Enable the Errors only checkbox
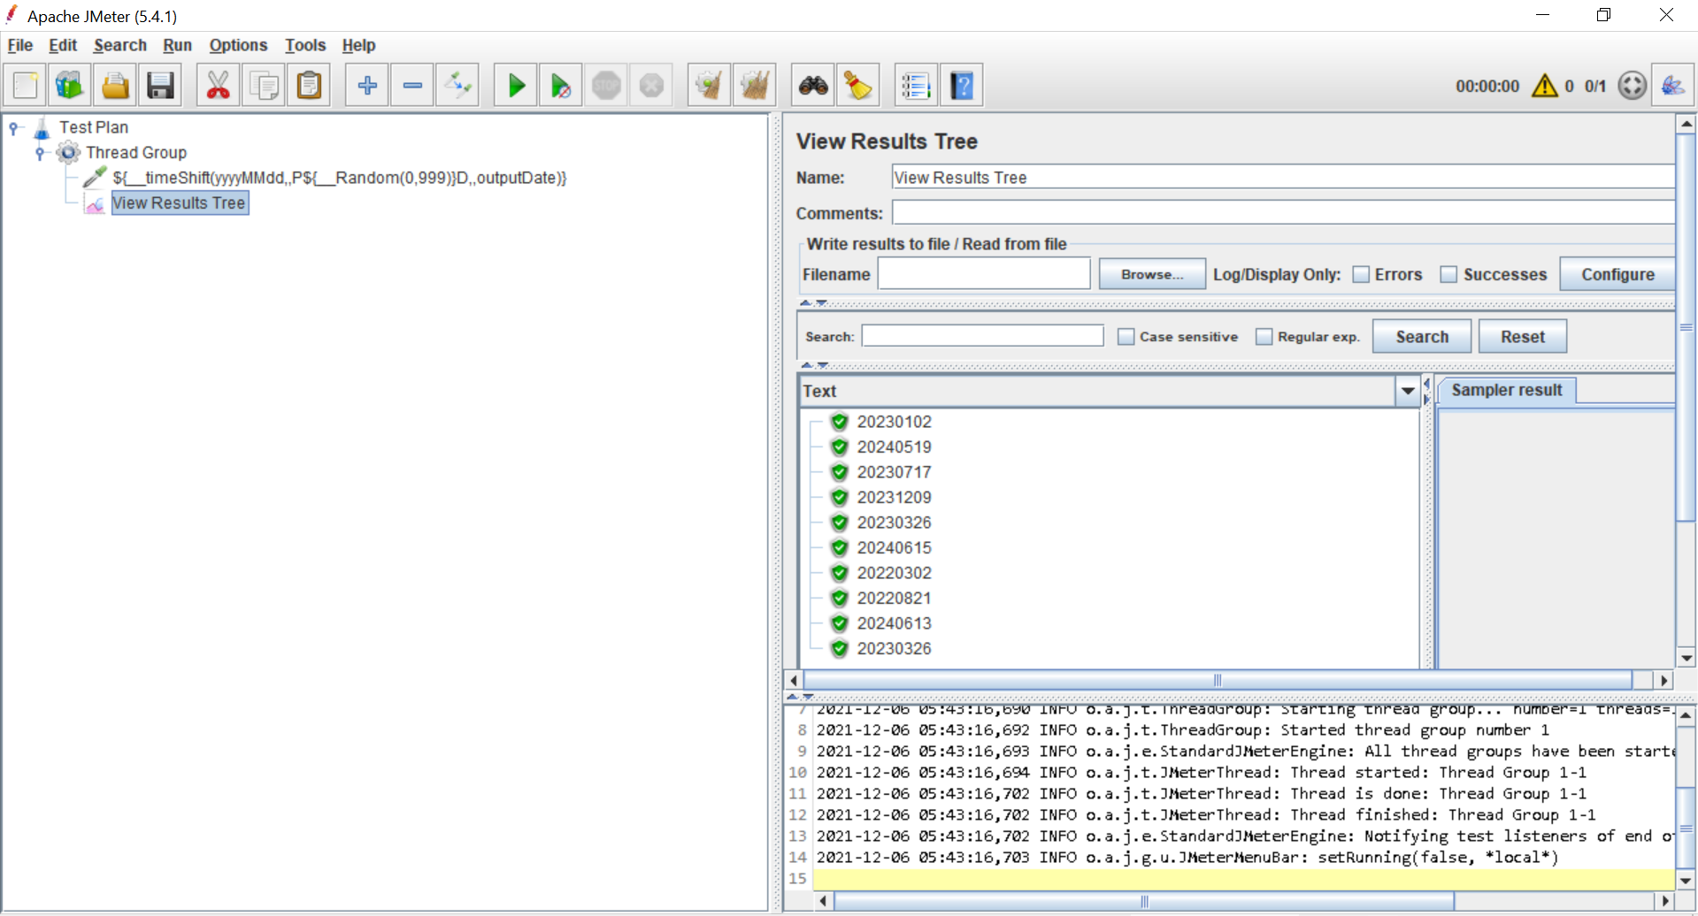1698x916 pixels. (x=1361, y=275)
